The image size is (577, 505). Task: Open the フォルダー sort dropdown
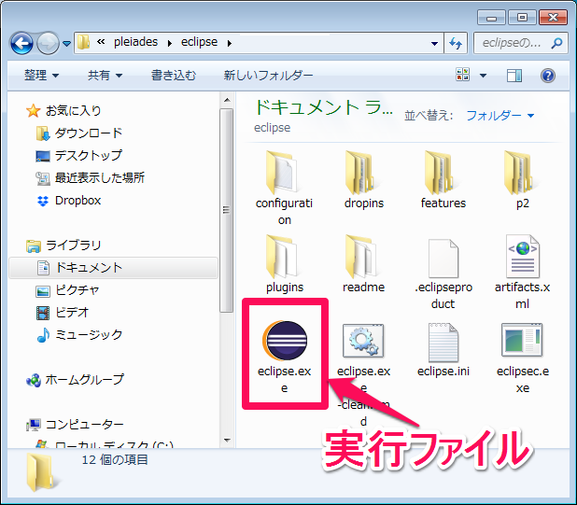tap(500, 116)
